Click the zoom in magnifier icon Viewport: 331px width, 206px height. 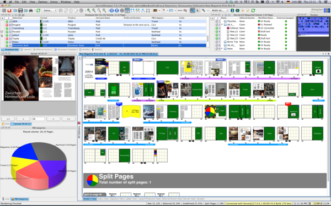[89, 10]
